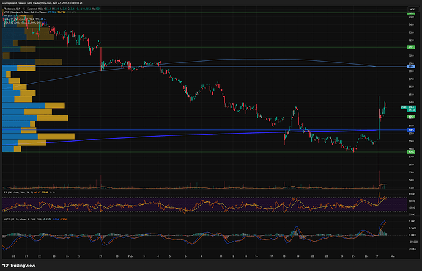The height and width of the screenshot is (271, 422).
Task: Click the snapshot header caption text
Action: pos(49,4)
